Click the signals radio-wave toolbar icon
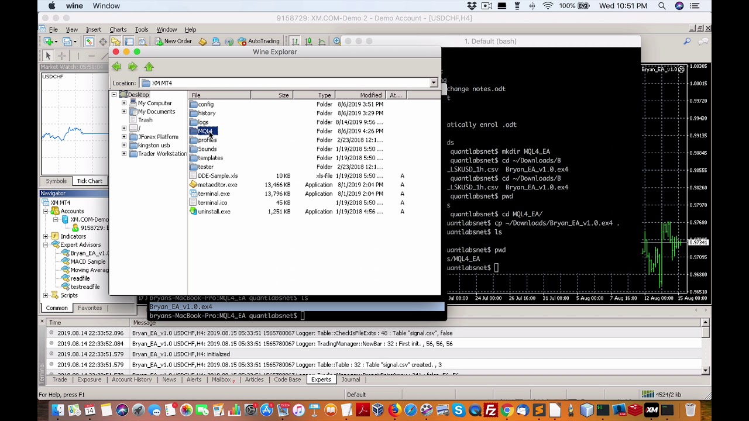This screenshot has height=421, width=749. point(229,42)
